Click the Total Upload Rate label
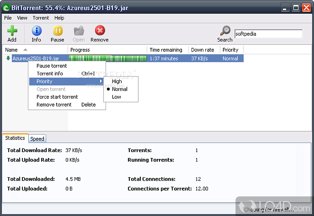The width and height of the screenshot is (314, 216). point(31,160)
